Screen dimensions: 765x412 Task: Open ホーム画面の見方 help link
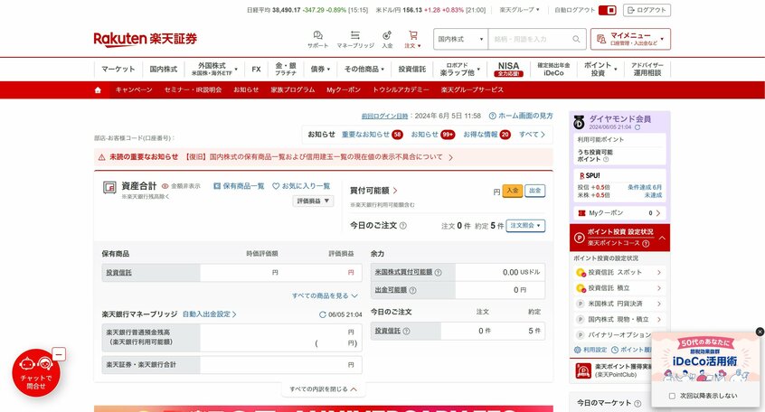point(521,116)
